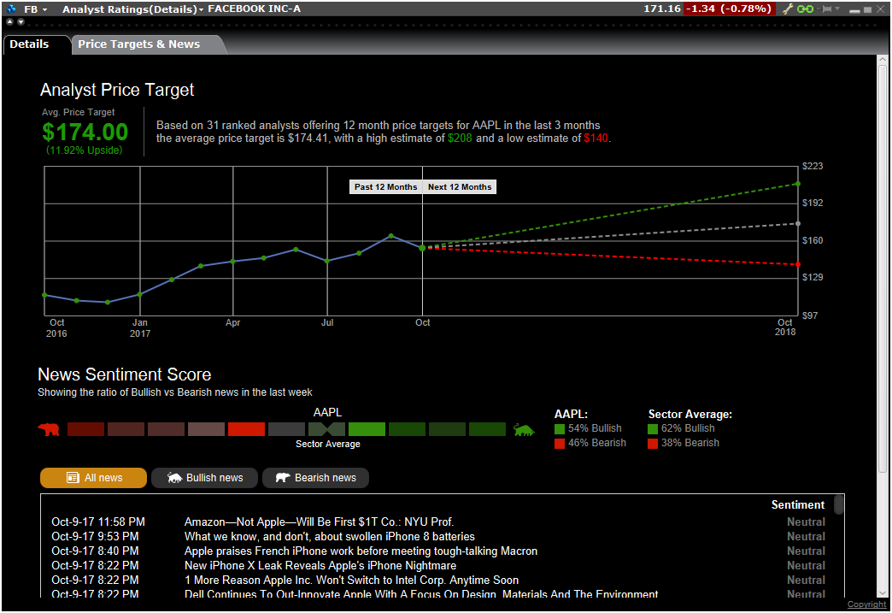Viewport: 892px width, 613px height.
Task: Select the Details tab
Action: [30, 44]
